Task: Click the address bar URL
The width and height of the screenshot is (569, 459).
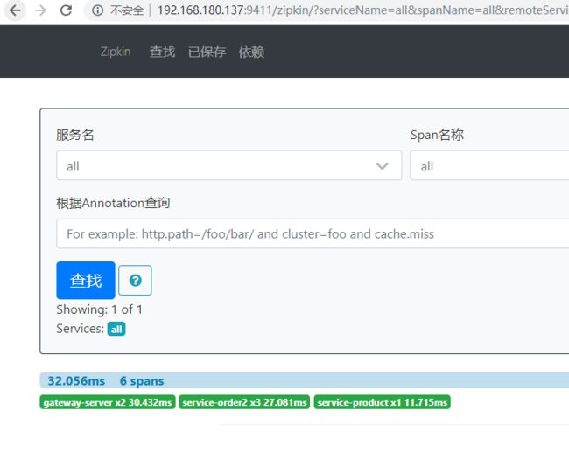Action: (363, 10)
